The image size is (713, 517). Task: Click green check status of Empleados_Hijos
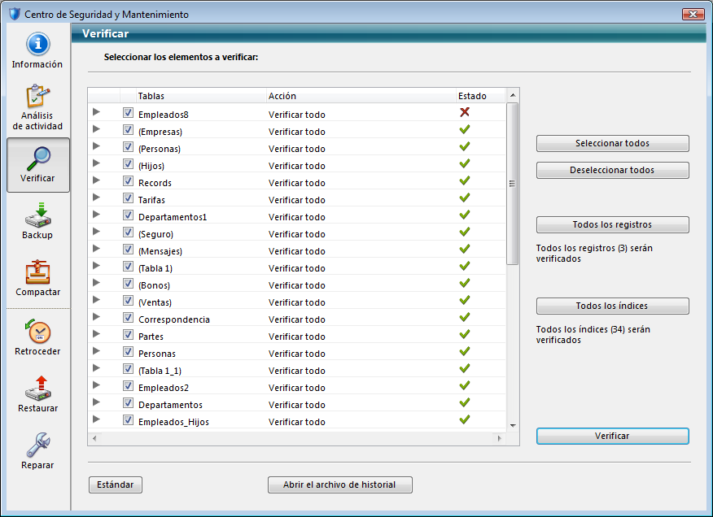(x=464, y=419)
